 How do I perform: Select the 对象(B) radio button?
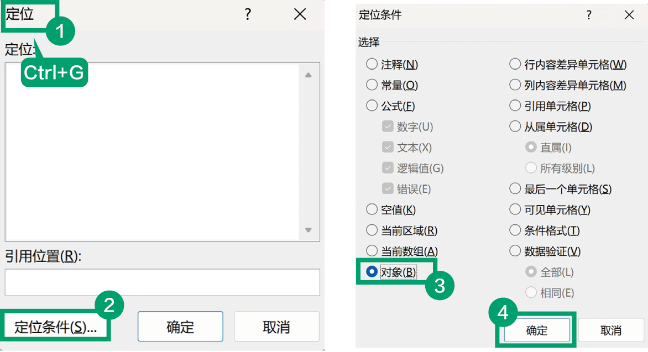tap(372, 272)
